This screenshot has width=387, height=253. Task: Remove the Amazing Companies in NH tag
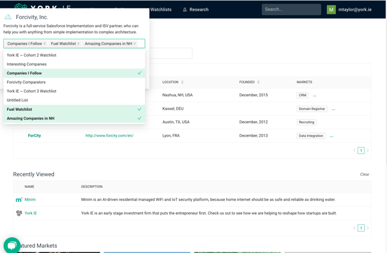pos(134,44)
